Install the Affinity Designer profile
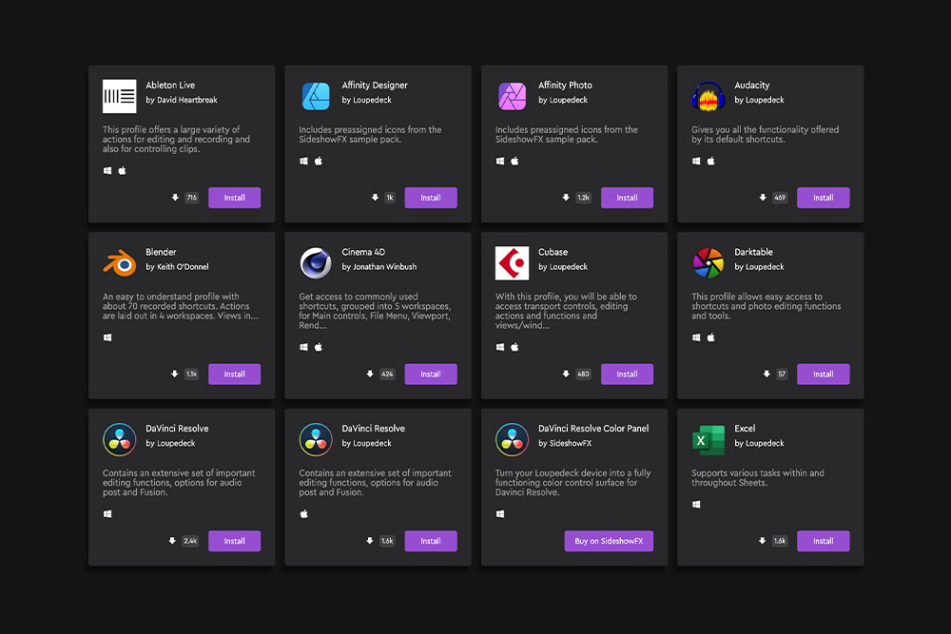This screenshot has width=951, height=634. 431,198
